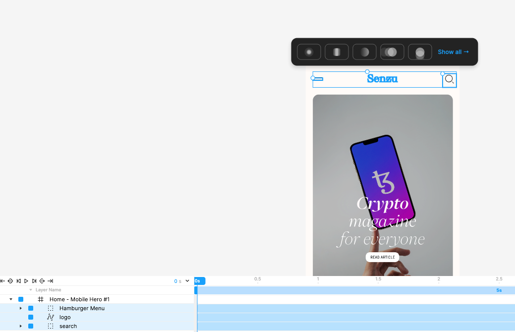The image size is (515, 332).
Task: Select the Hamburger Menu layer row
Action: coord(97,308)
